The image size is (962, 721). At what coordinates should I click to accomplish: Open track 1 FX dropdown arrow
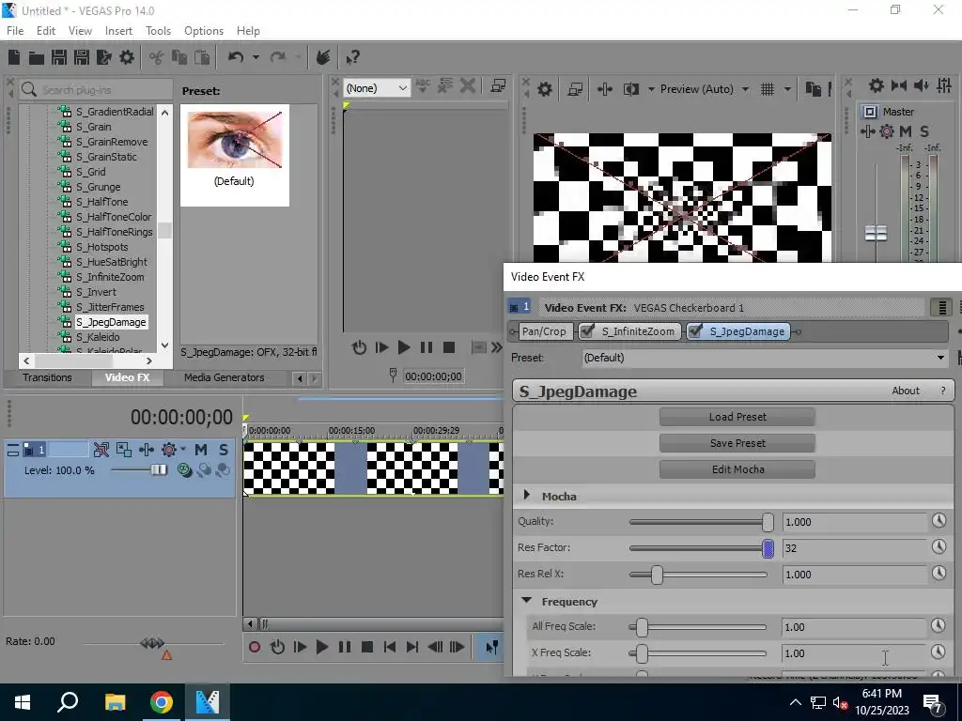click(x=183, y=449)
